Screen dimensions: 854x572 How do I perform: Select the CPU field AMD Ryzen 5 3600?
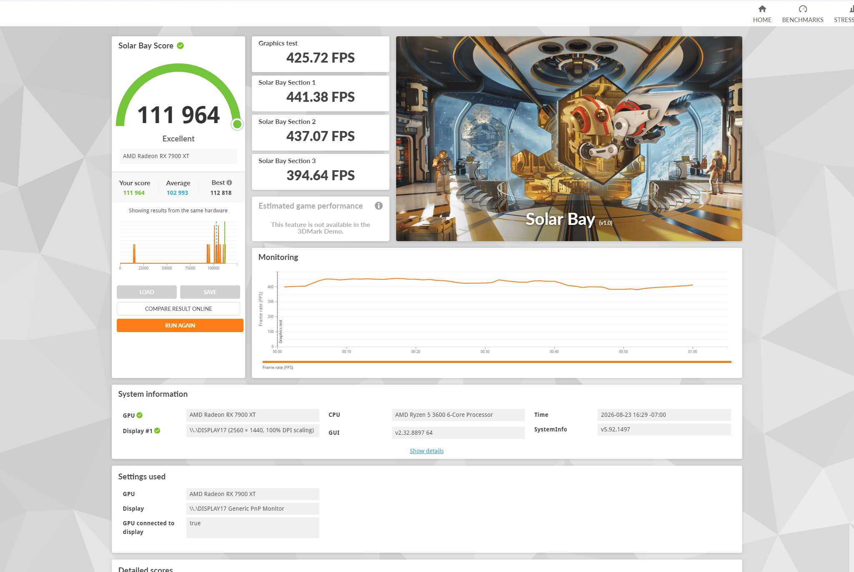[x=458, y=415]
